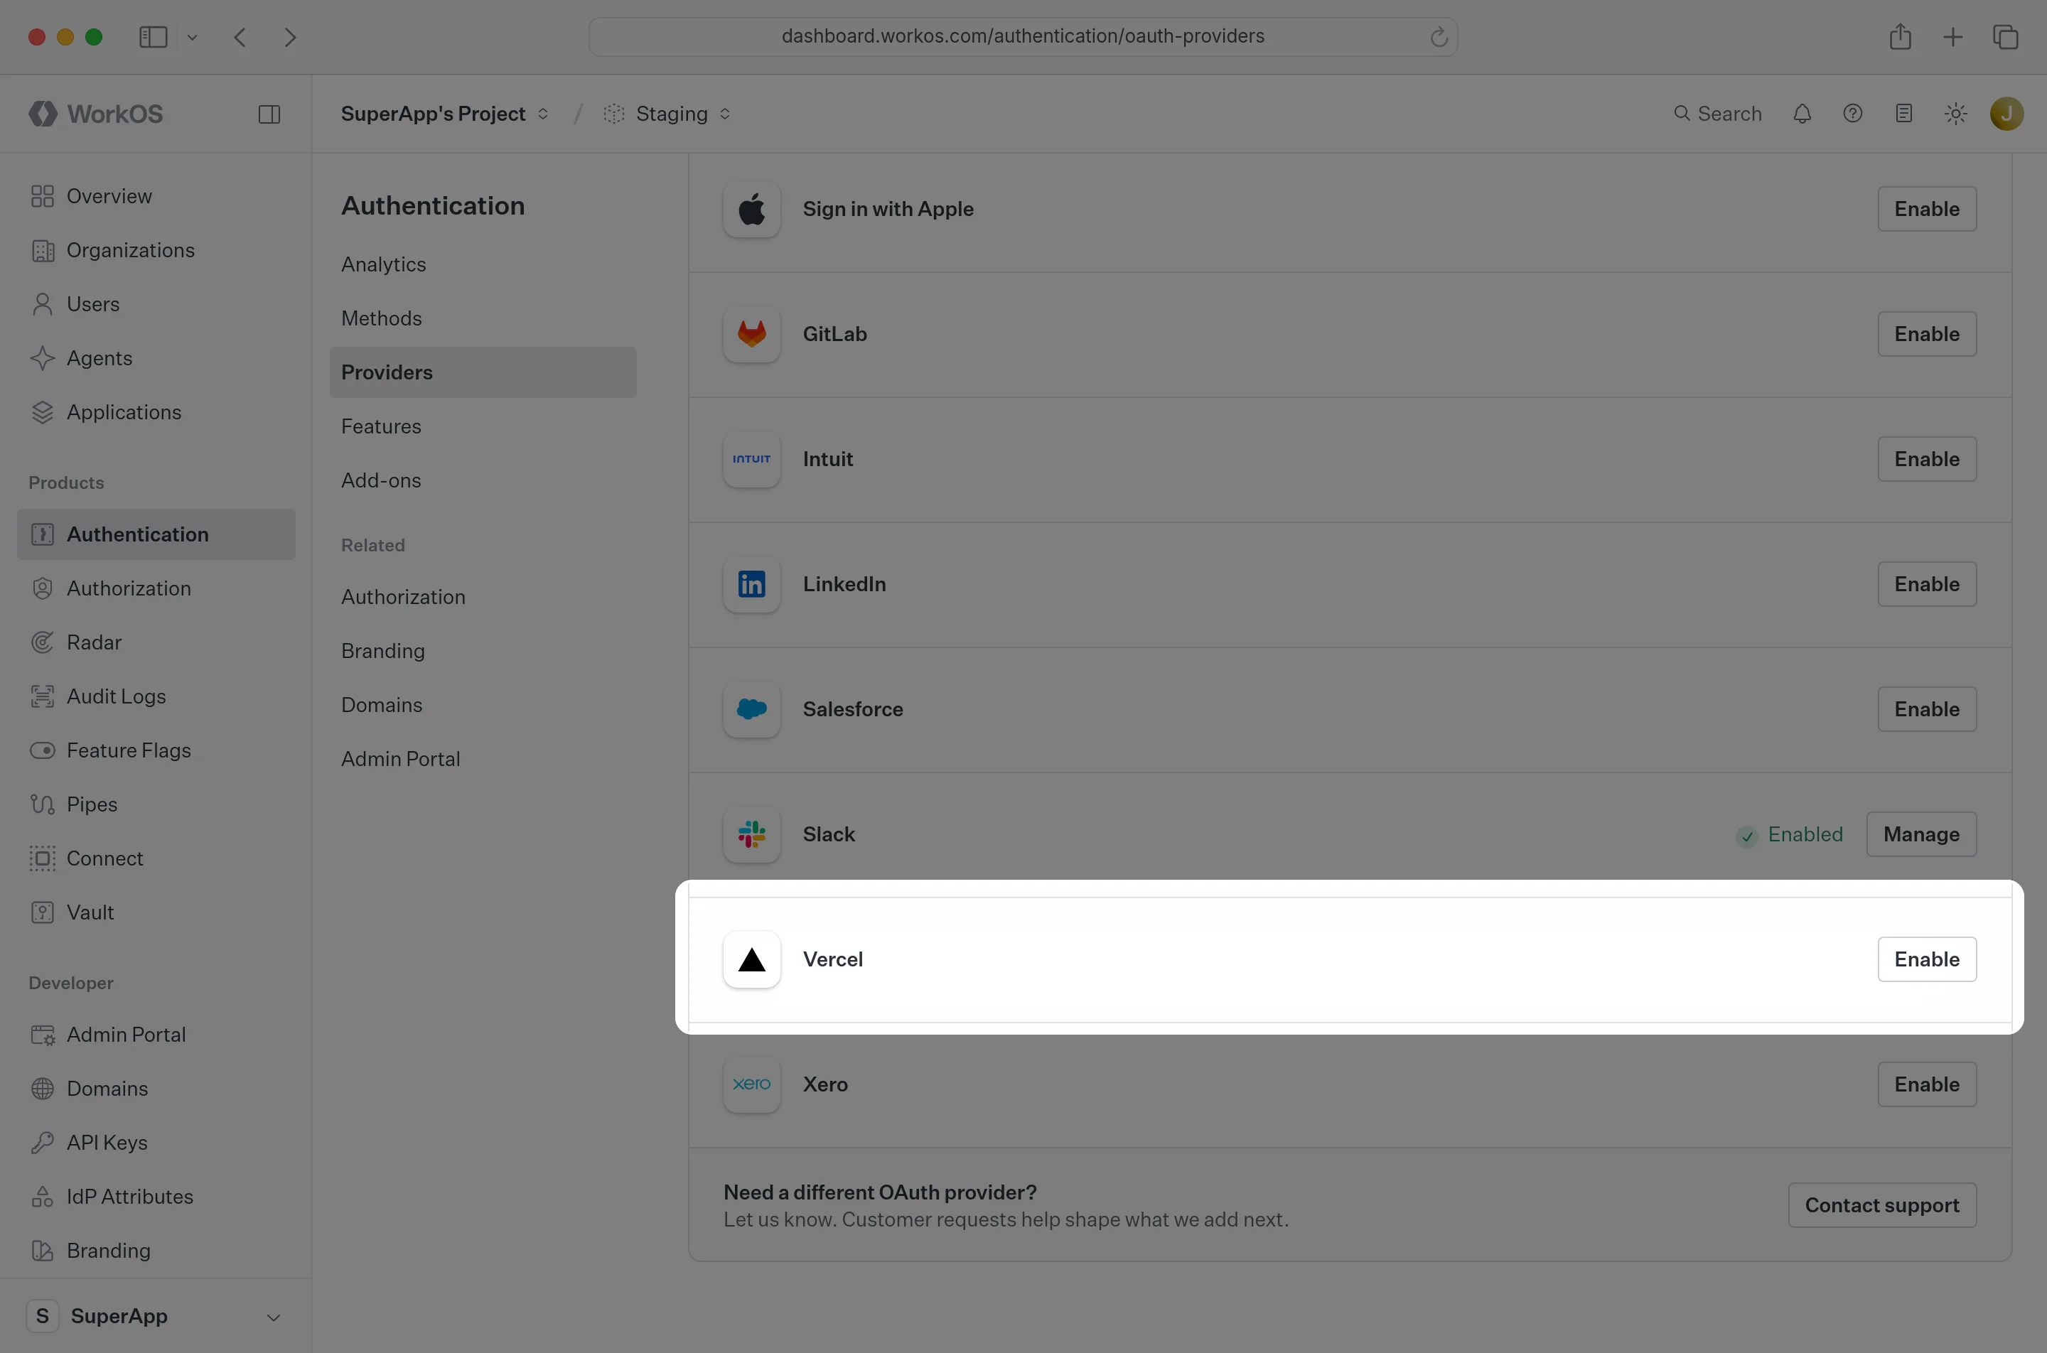The image size is (2047, 1353).
Task: Toggle the Safari sidebar
Action: pos(153,36)
